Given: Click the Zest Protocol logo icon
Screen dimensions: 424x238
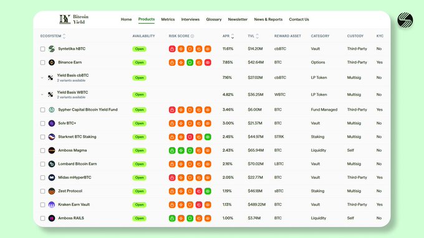Looking at the screenshot, I should (52, 191).
